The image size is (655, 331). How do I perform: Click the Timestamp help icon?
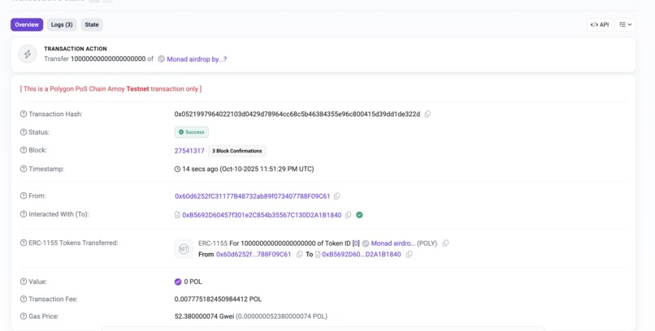coord(24,169)
